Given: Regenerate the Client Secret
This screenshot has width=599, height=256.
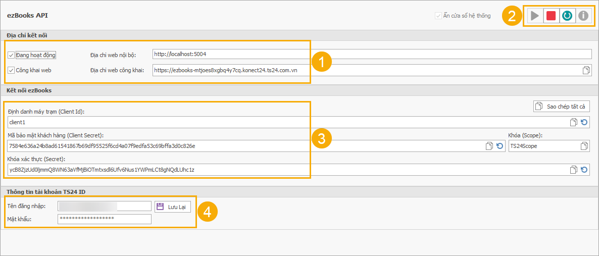Looking at the screenshot, I should (x=500, y=146).
